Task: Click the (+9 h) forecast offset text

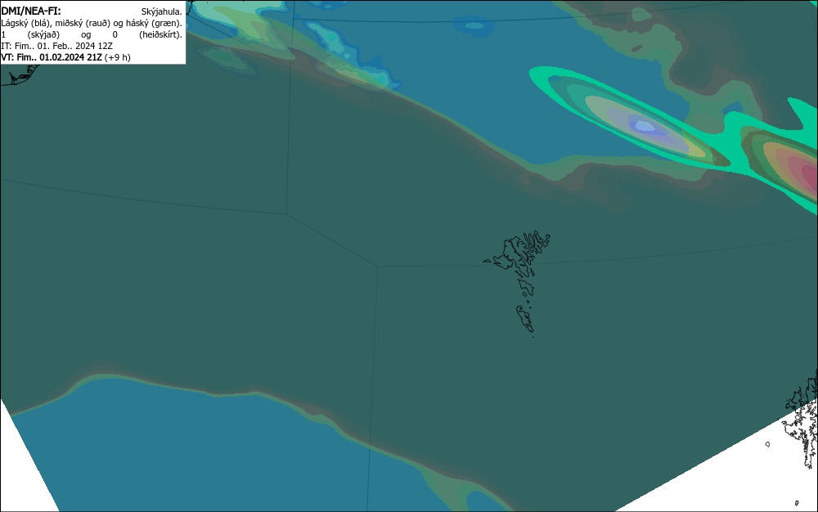Action: 117,57
